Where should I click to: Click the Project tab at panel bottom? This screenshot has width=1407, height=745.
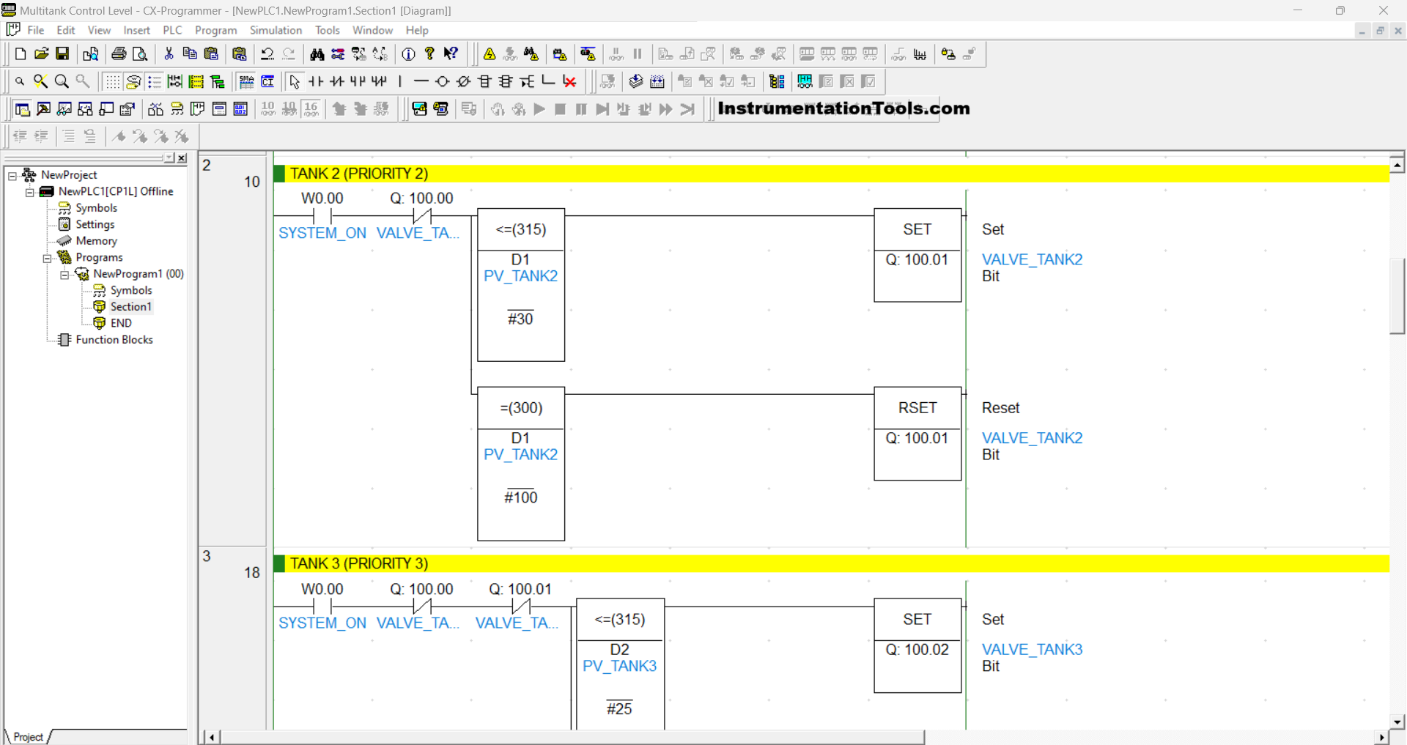28,737
